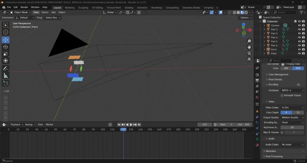Enable Autosplit Output checkbox

[282, 95]
